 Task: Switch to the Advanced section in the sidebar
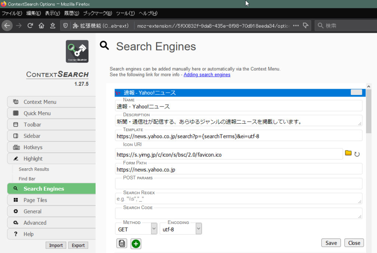click(x=35, y=222)
